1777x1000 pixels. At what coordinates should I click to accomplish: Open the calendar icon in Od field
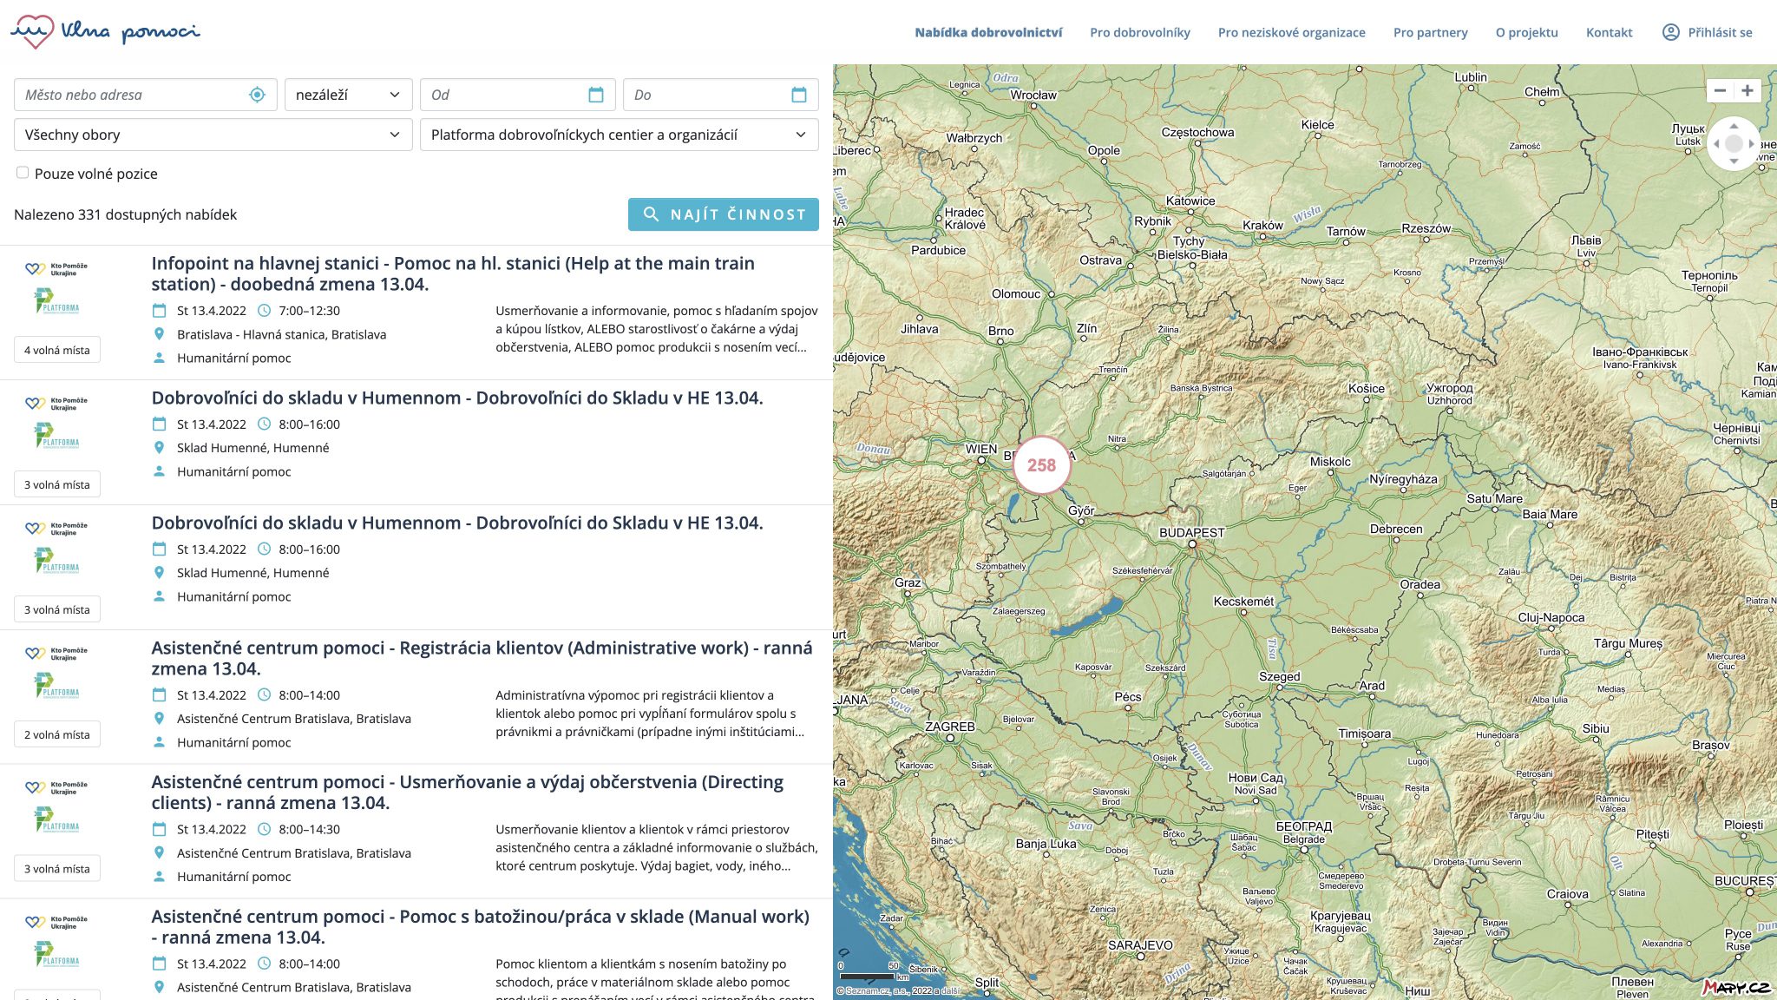click(596, 95)
